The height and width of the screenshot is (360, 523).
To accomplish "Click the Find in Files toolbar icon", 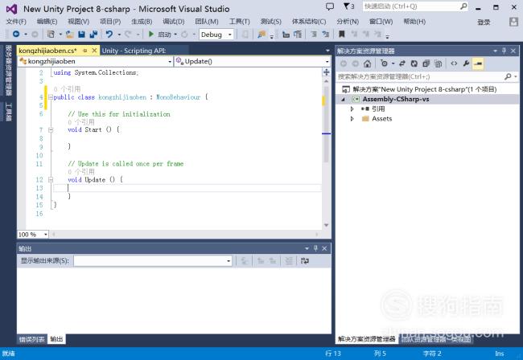I will point(261,34).
